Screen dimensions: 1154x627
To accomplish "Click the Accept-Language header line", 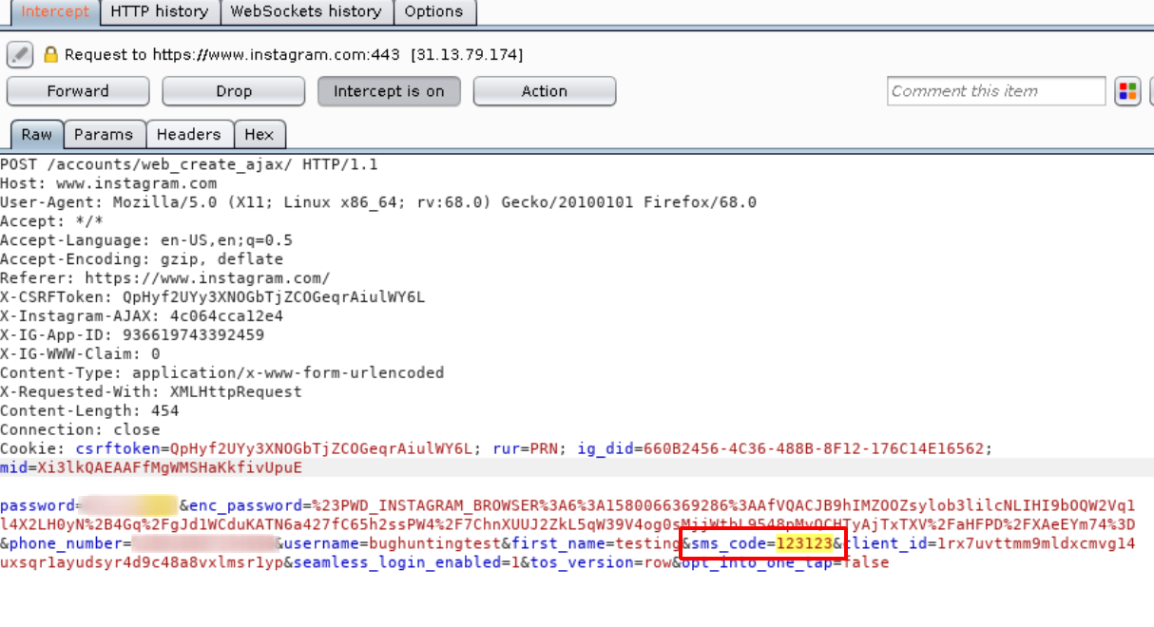I will pos(146,240).
